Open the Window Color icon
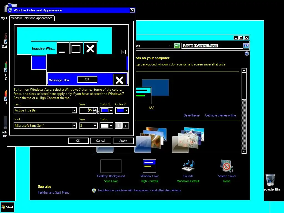Viewport: 284px width, 213px height. pyautogui.click(x=149, y=166)
